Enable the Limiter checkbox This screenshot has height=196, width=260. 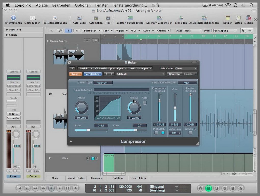click(x=190, y=133)
